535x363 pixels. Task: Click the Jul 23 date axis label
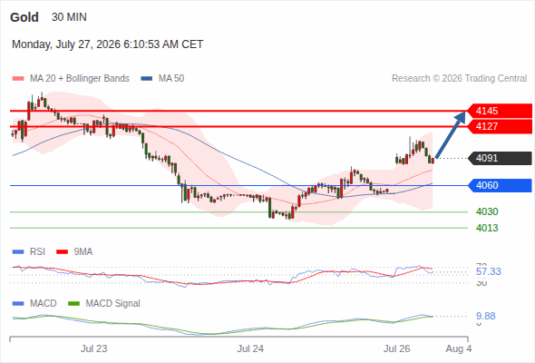click(x=93, y=348)
